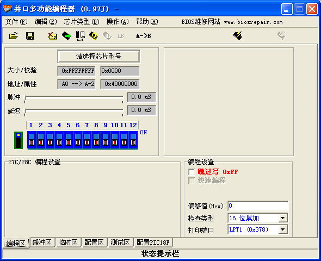Click the BIOS app icon in title bar
The image size is (321, 261).
[8, 9]
